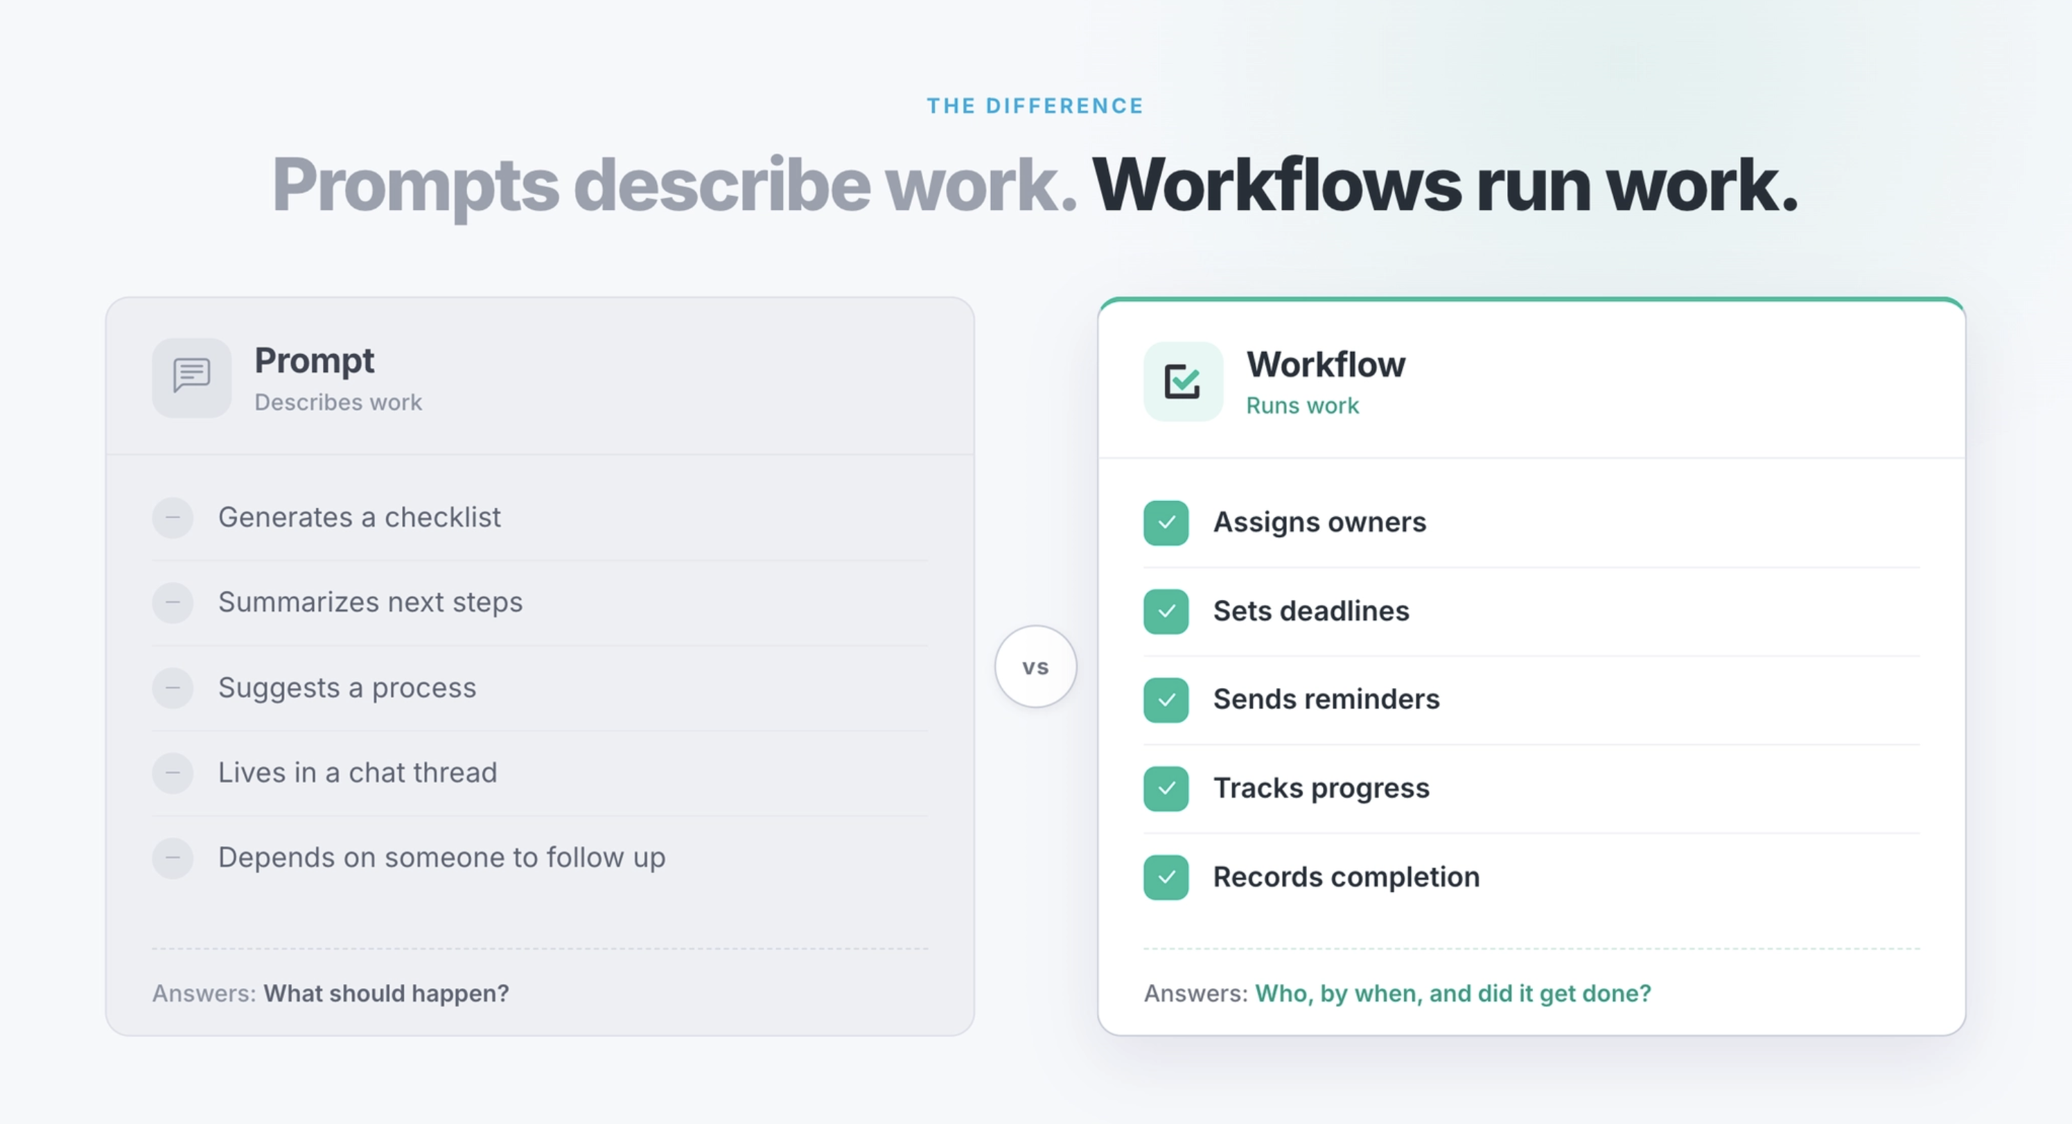Select the Generates a checklist text
Screen dimensions: 2072x1124
tap(360, 518)
